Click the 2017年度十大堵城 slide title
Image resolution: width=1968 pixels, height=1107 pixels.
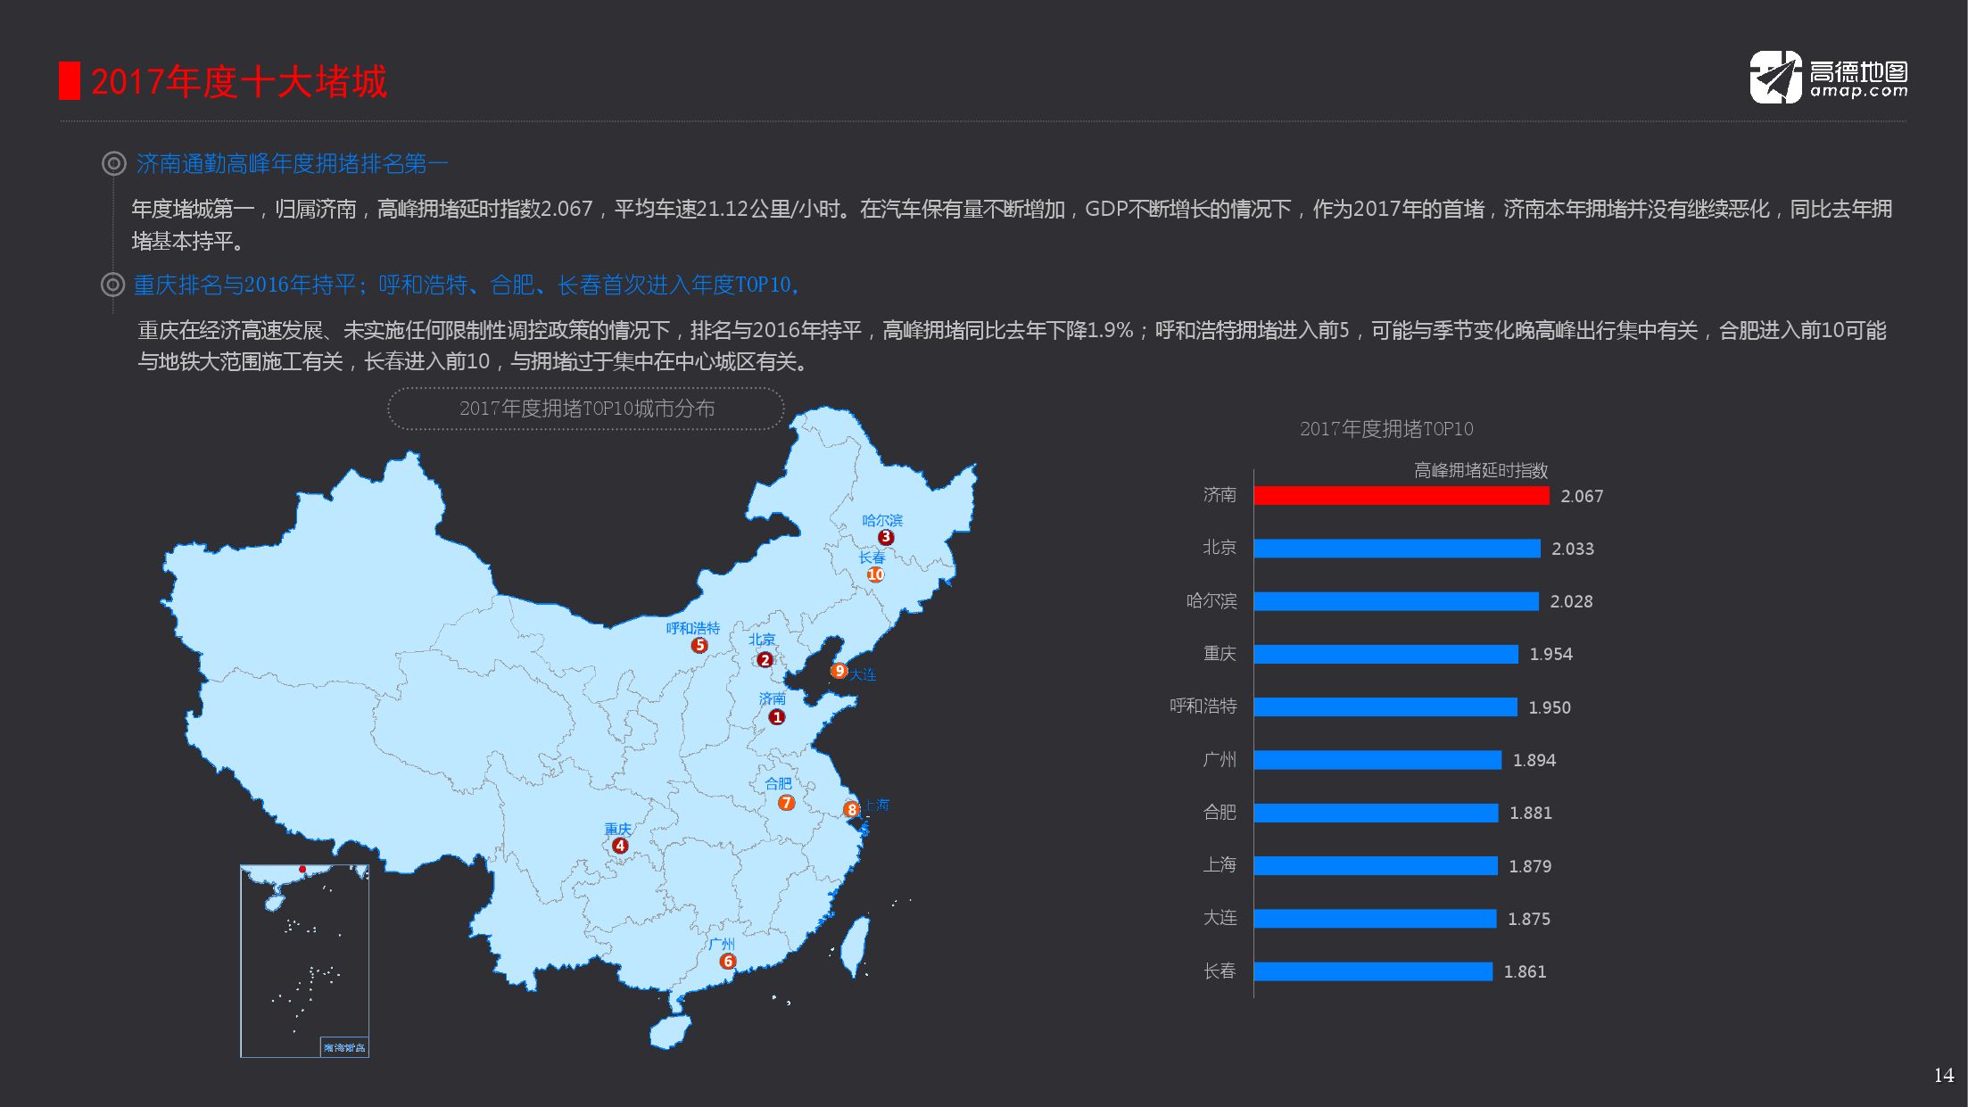click(238, 81)
